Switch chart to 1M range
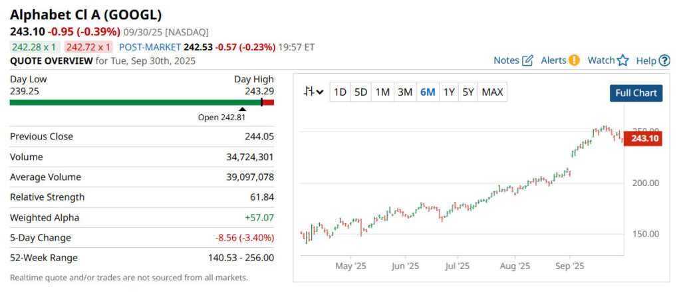The height and width of the screenshot is (293, 681). tap(382, 92)
